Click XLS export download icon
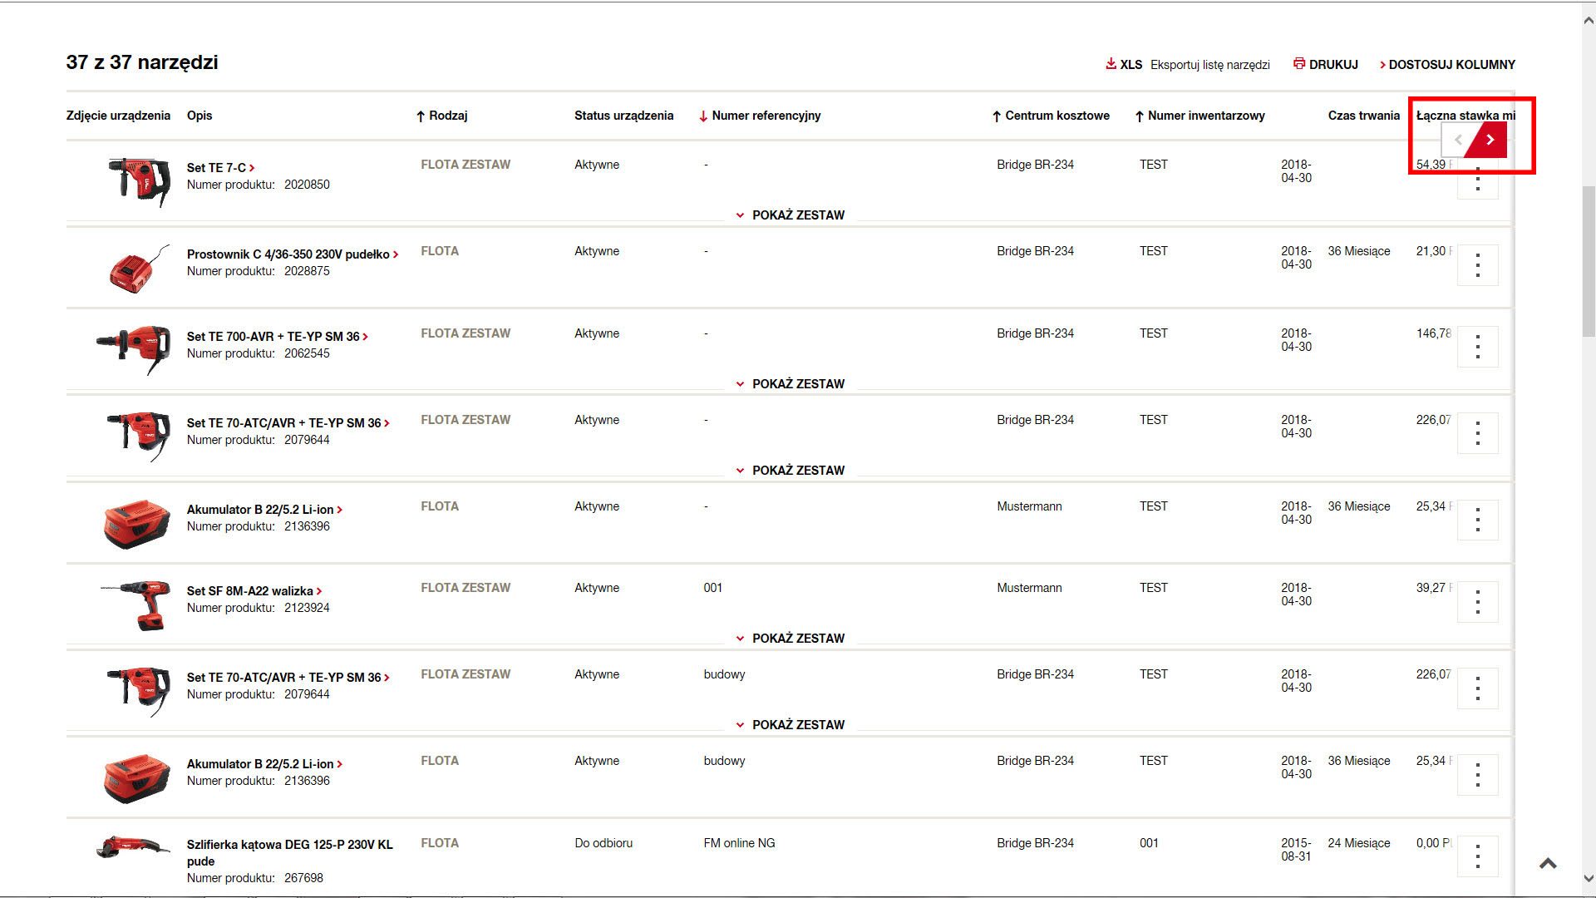Viewport: 1596px width, 898px height. 1111,64
